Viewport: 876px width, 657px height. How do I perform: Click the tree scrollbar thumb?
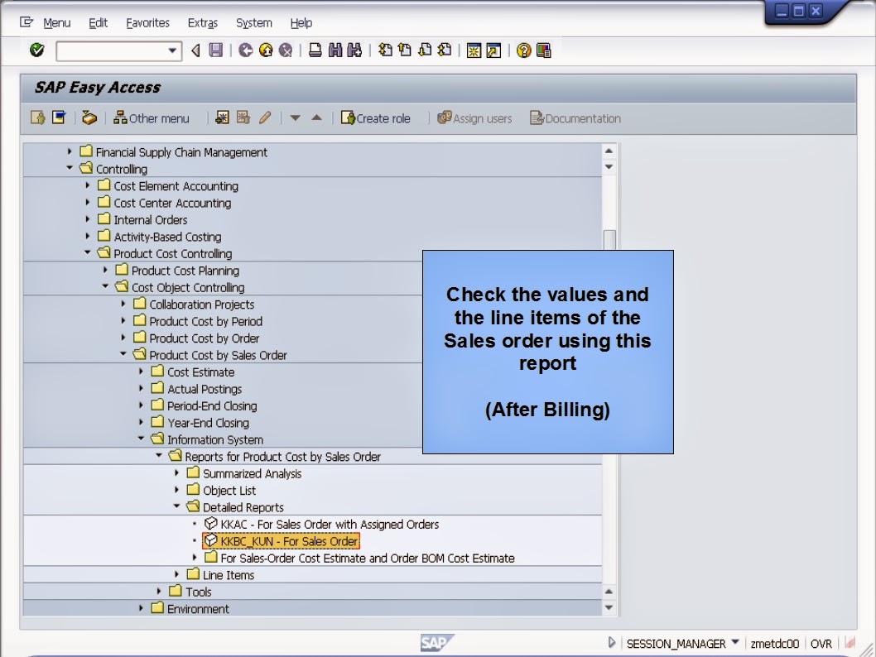pos(609,240)
